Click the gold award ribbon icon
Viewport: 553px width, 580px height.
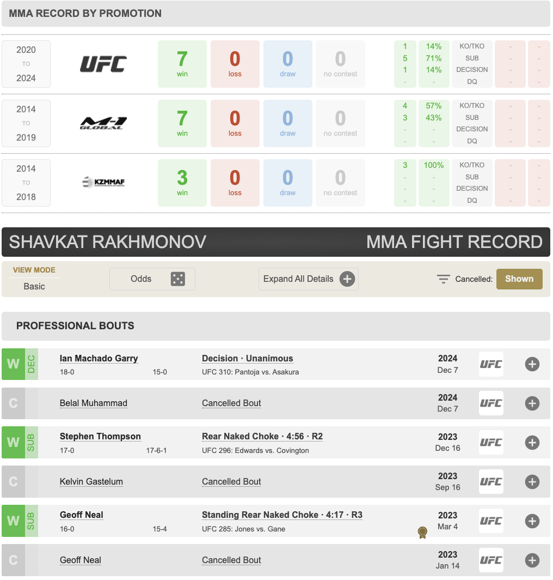pos(422,532)
